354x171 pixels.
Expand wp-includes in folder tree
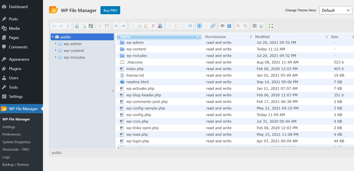[56, 57]
